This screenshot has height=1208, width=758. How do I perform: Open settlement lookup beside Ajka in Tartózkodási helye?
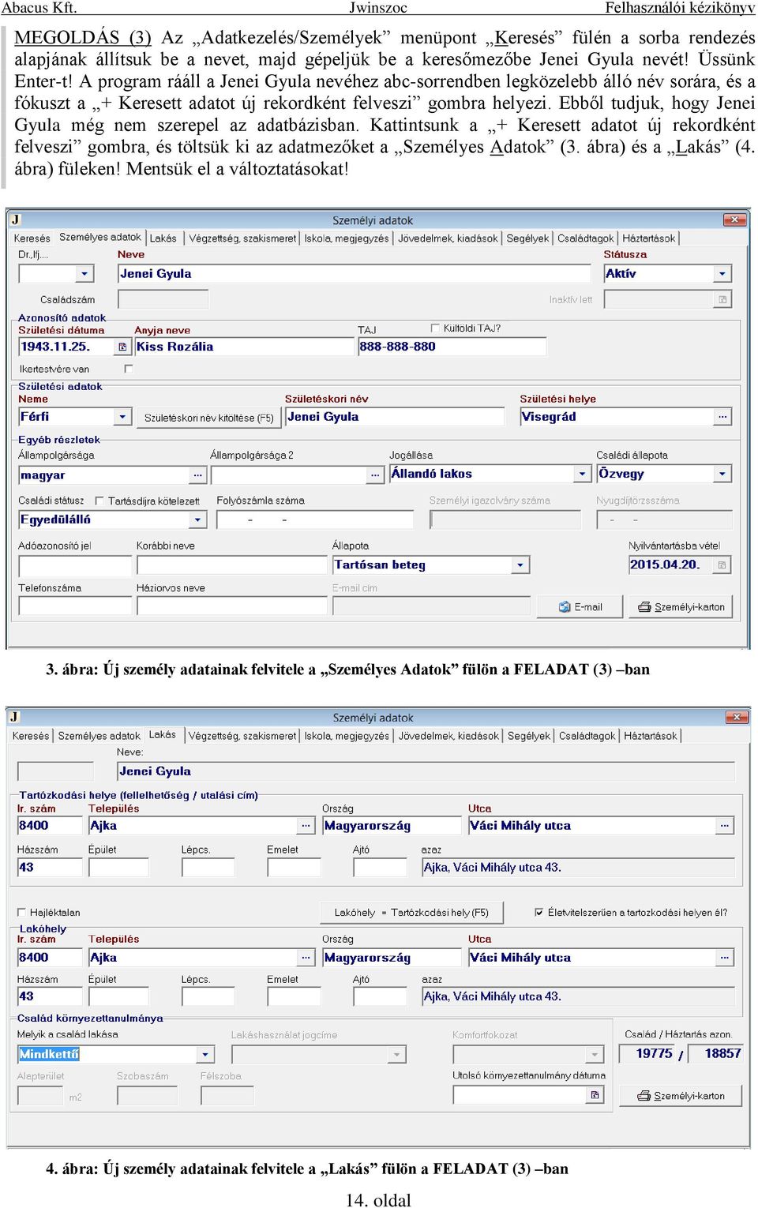tap(306, 826)
